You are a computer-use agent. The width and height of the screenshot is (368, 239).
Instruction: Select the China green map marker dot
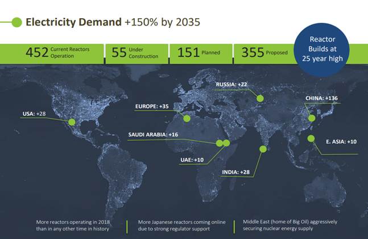click(x=311, y=119)
